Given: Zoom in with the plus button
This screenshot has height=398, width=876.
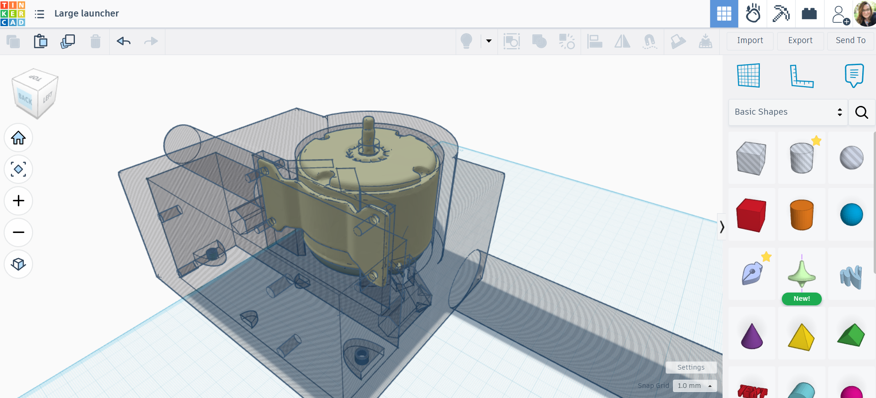Looking at the screenshot, I should pyautogui.click(x=18, y=201).
